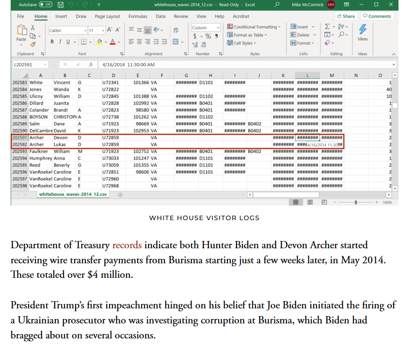Screen dimensions: 414x352
Task: Open Format as Table dropdown
Action: click(247, 35)
